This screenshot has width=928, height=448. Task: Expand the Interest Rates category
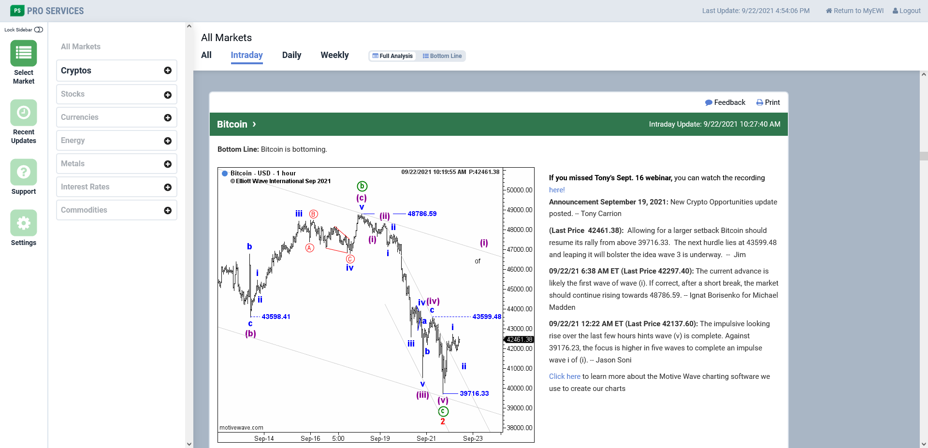pyautogui.click(x=116, y=187)
